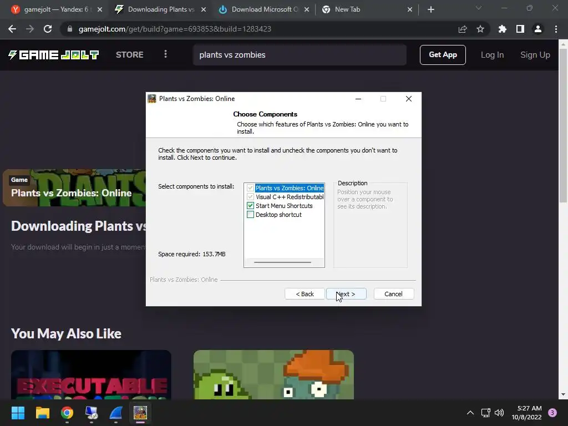This screenshot has height=426, width=568.
Task: Click Next in the installer
Action: [346, 294]
